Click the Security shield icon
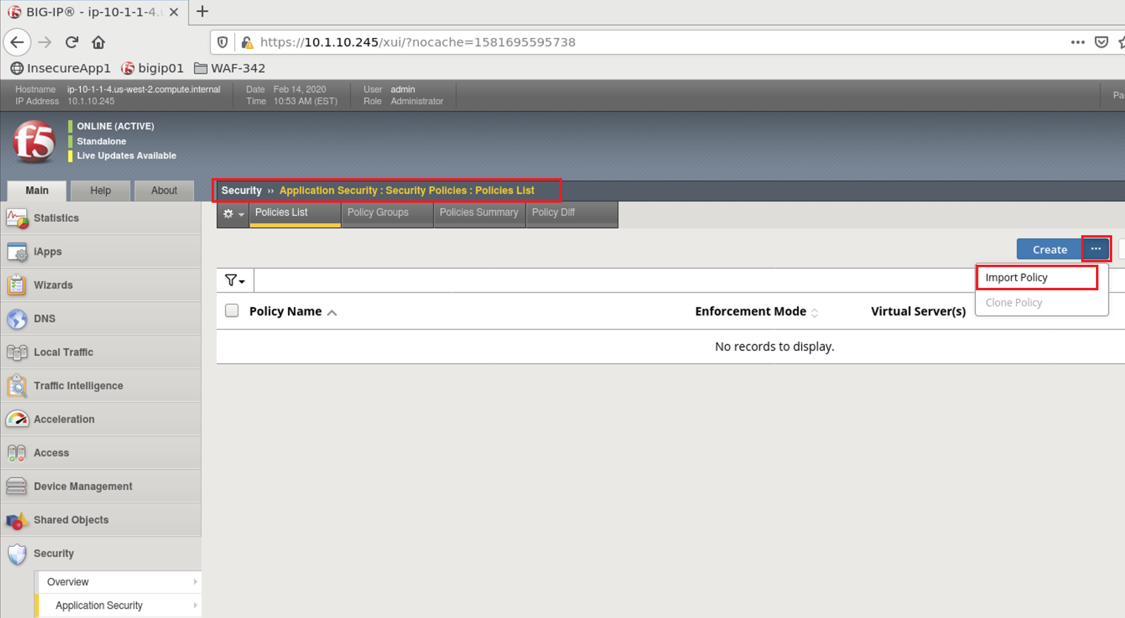 17,554
